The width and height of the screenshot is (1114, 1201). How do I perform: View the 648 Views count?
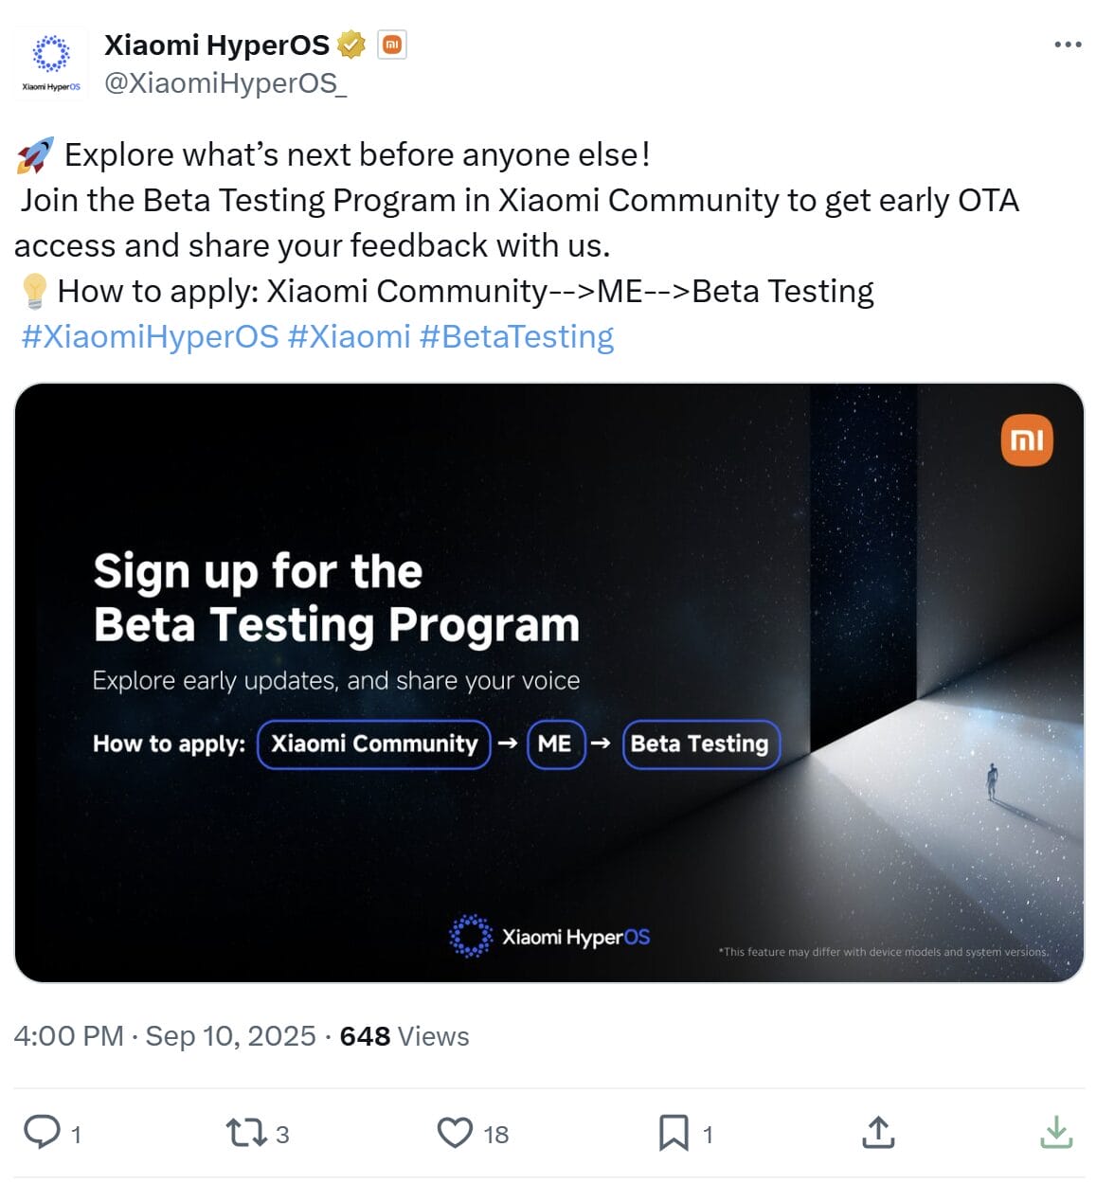[404, 1035]
